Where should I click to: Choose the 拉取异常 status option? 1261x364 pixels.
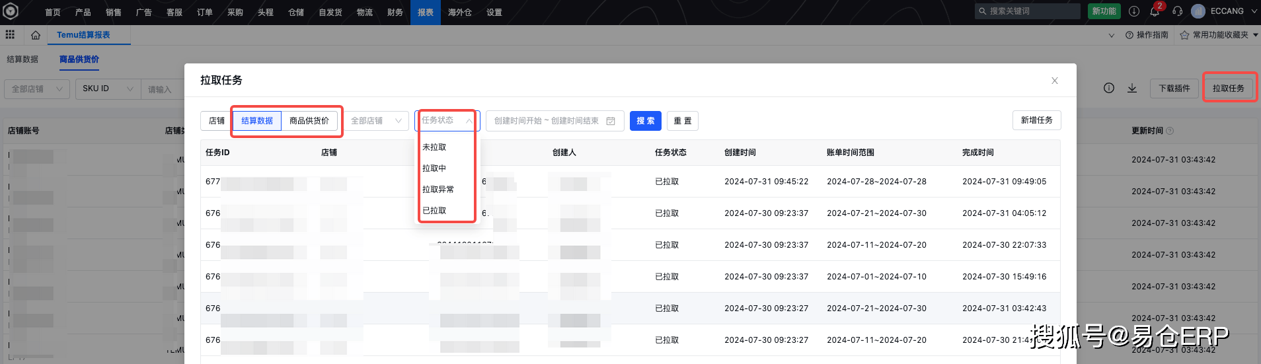coord(438,190)
